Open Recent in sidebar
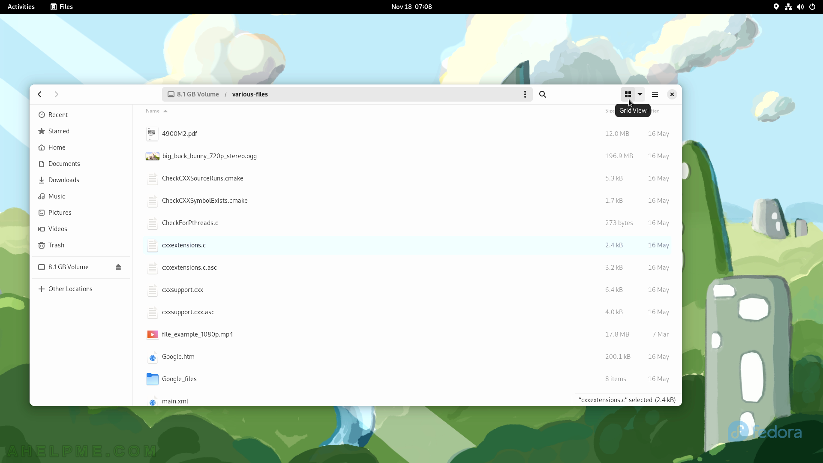This screenshot has height=463, width=823. pyautogui.click(x=81, y=115)
